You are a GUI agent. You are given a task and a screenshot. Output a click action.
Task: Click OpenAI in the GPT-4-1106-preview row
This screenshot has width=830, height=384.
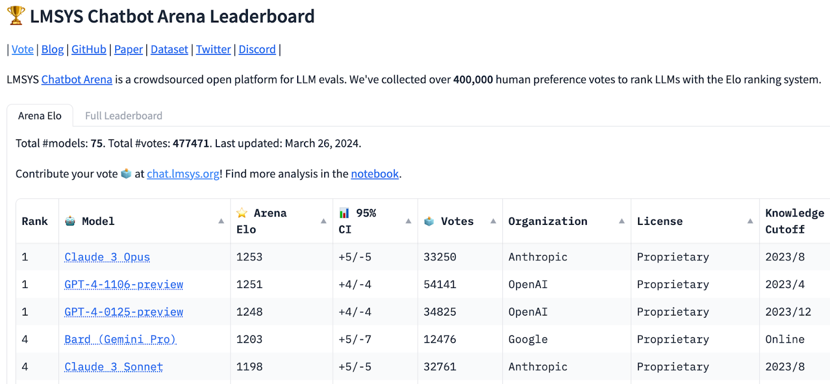(x=528, y=285)
